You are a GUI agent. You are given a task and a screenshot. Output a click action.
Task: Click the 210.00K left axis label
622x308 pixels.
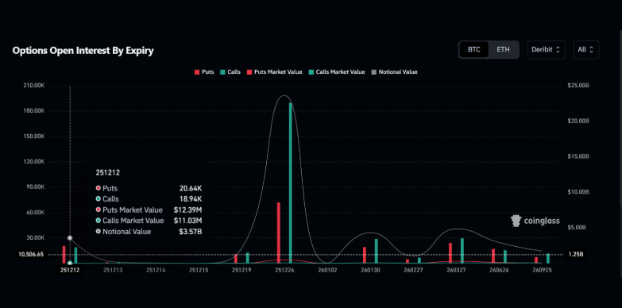coord(33,85)
